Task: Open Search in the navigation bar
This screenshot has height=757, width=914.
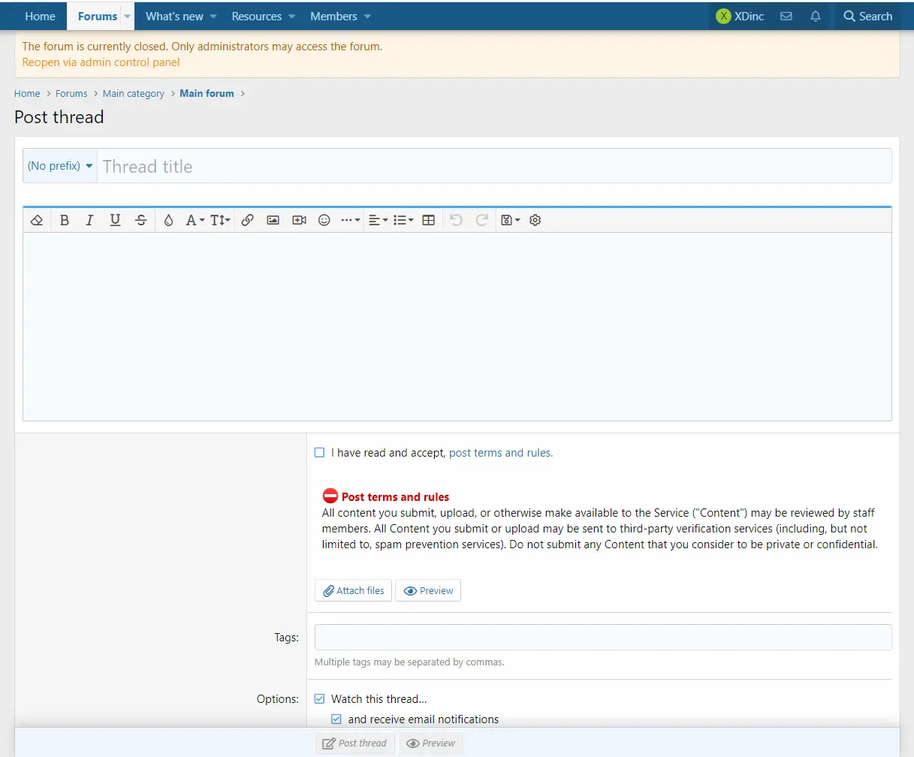Action: pos(868,16)
